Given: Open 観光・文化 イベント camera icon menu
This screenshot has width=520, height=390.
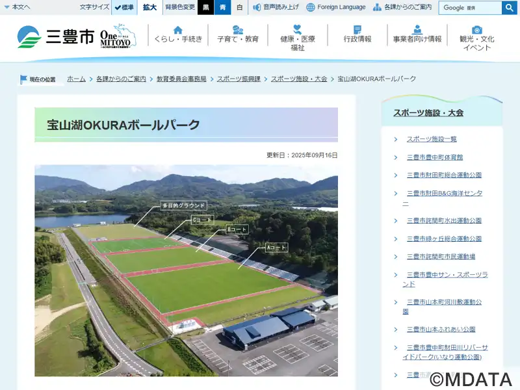Looking at the screenshot, I should click(x=476, y=38).
